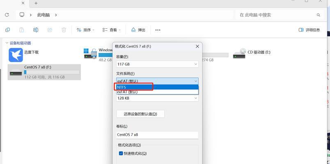Choose exFAT (默认) from the dropdown list
The width and height of the screenshot is (330, 164).
157,92
